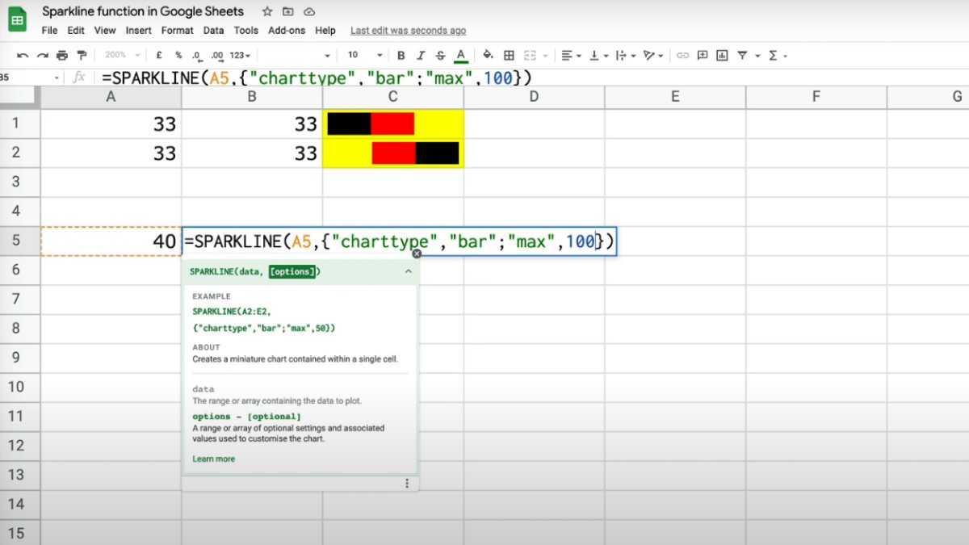
Task: Print the spreadsheet
Action: pos(62,56)
